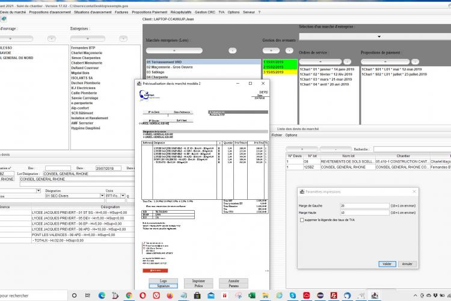Click the Marge Haute input field
The width and height of the screenshot is (451, 301).
tap(364, 213)
